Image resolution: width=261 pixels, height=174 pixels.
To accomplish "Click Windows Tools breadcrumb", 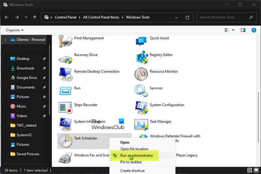I will click(x=138, y=17).
